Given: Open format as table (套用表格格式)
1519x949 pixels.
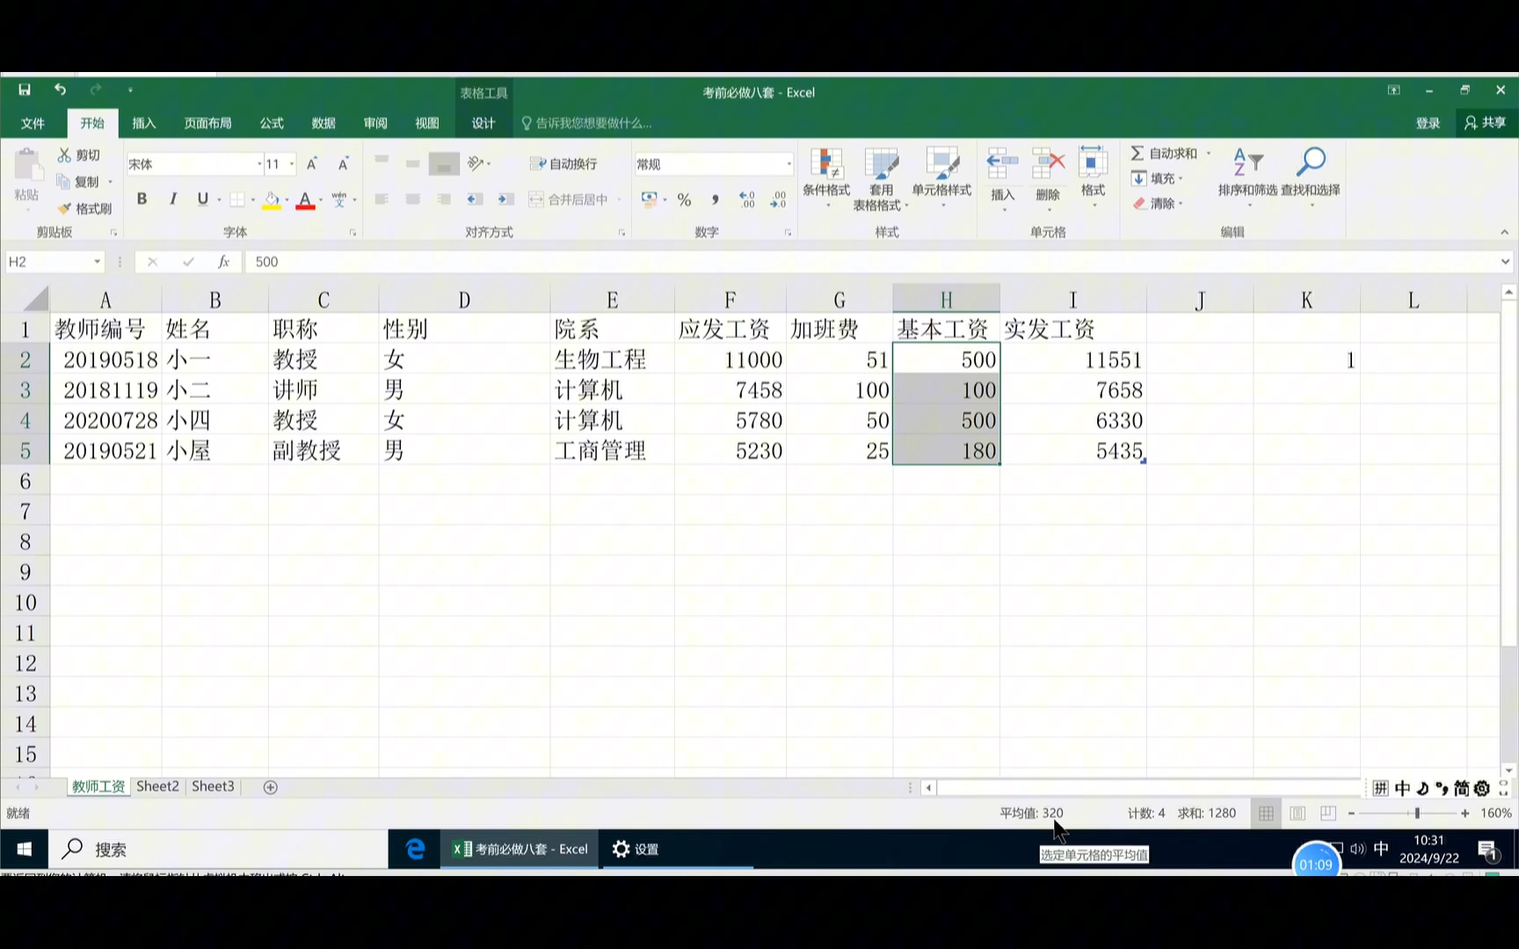Looking at the screenshot, I should click(881, 178).
